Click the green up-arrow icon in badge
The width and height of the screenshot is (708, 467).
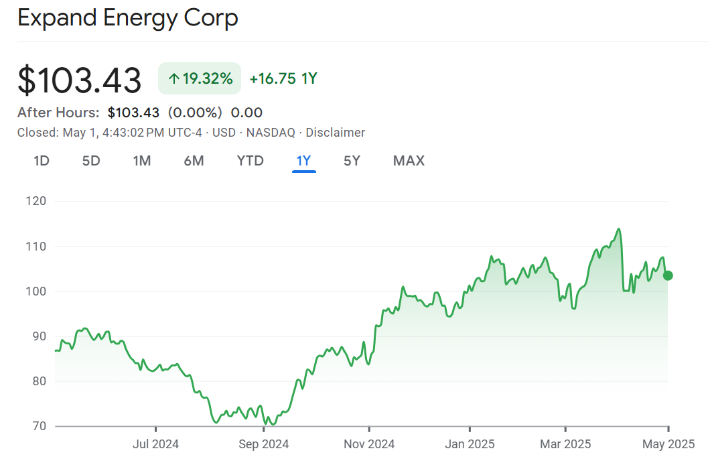click(x=173, y=79)
